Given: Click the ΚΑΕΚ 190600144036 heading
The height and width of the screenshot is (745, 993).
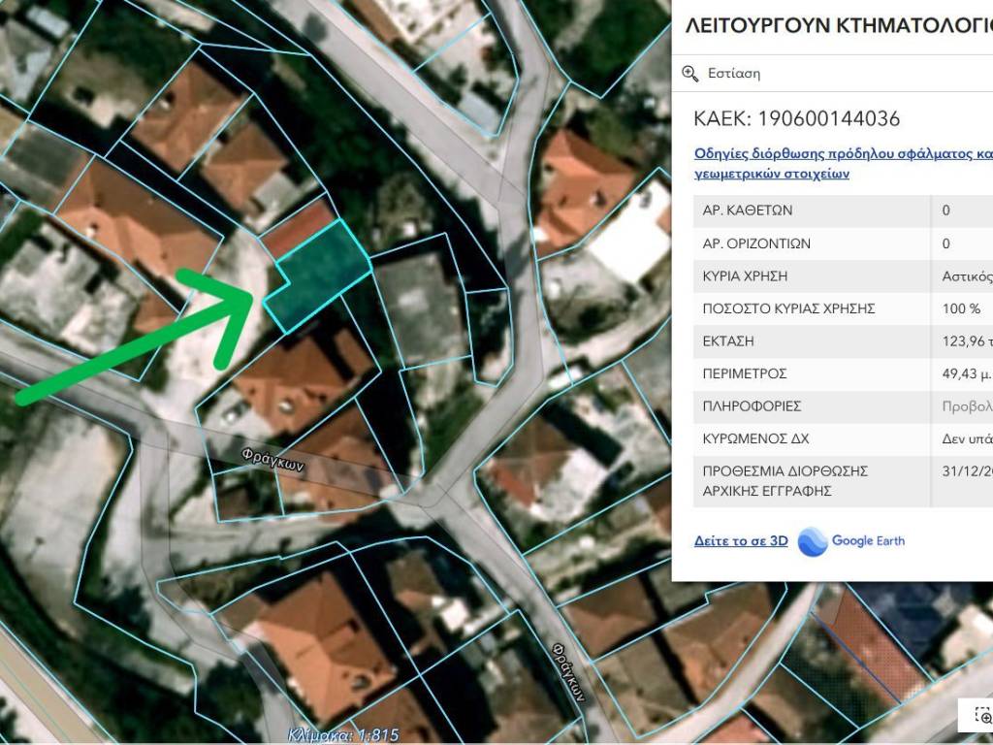Looking at the screenshot, I should pyautogui.click(x=796, y=119).
